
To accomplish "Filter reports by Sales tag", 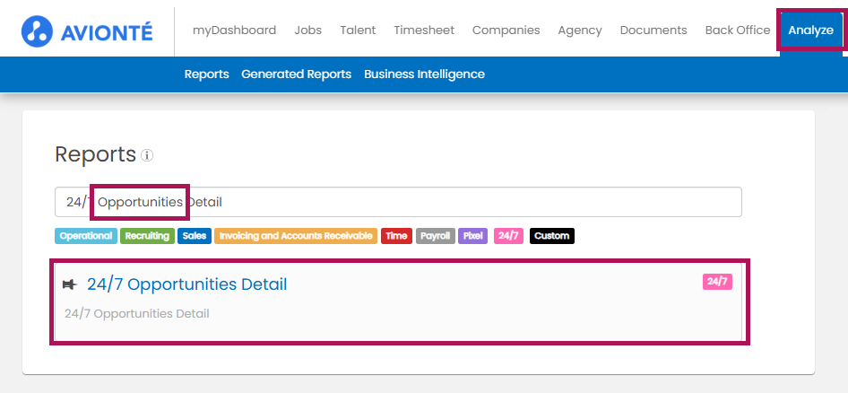I will pos(195,236).
